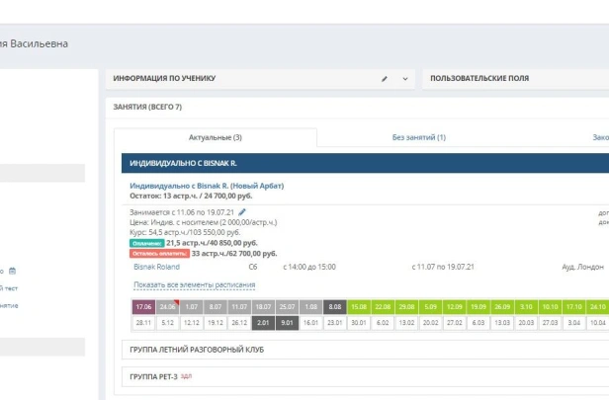The image size is (609, 400).
Task: Edit study dates with the blue pencil icon
Action: 243,211
